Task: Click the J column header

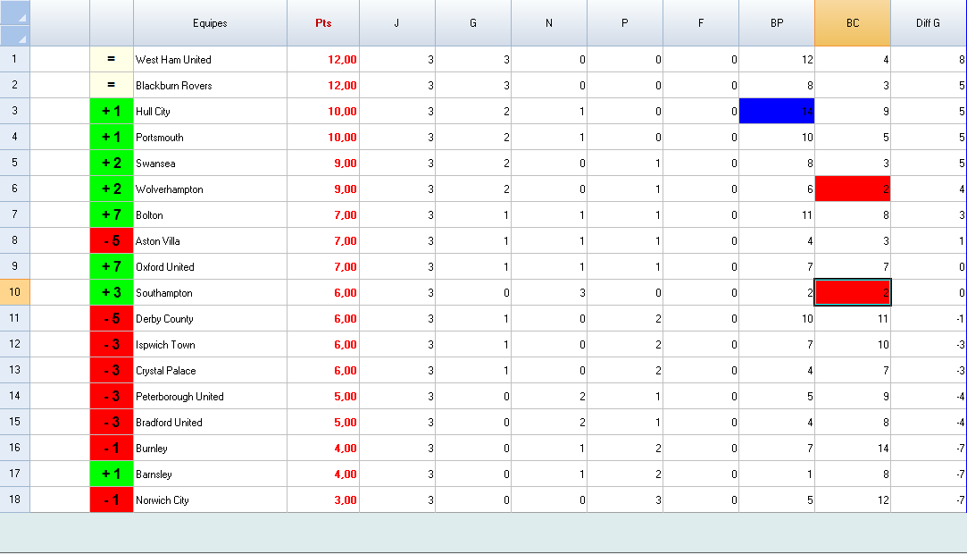Action: pos(397,23)
